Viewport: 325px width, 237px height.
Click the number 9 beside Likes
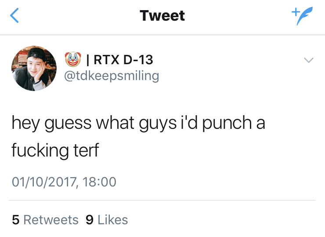pos(90,219)
